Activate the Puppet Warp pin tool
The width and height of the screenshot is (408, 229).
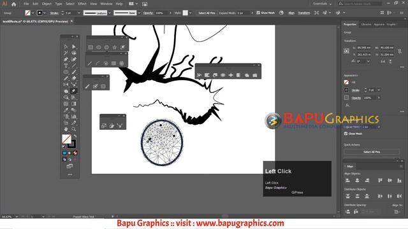(74, 91)
